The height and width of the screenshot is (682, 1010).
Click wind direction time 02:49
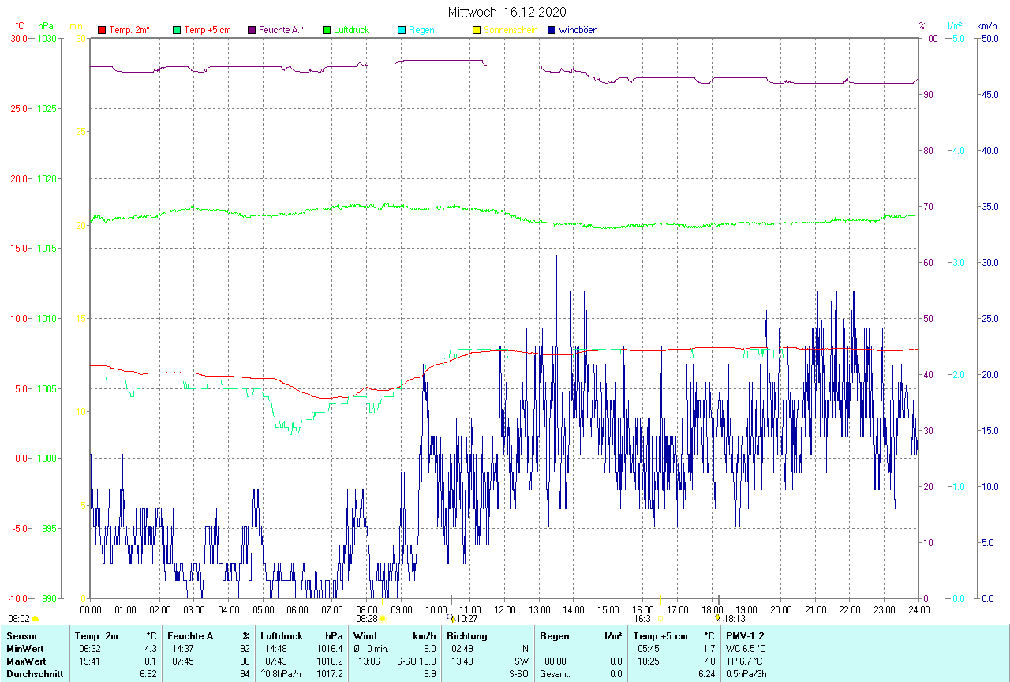tap(462, 649)
